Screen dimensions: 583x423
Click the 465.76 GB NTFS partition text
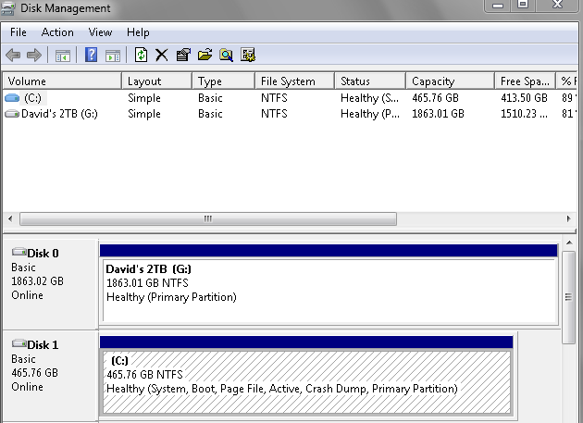[144, 374]
